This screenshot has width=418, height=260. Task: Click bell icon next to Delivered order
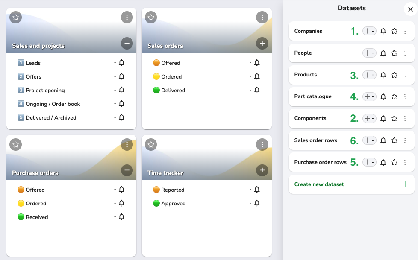point(257,90)
